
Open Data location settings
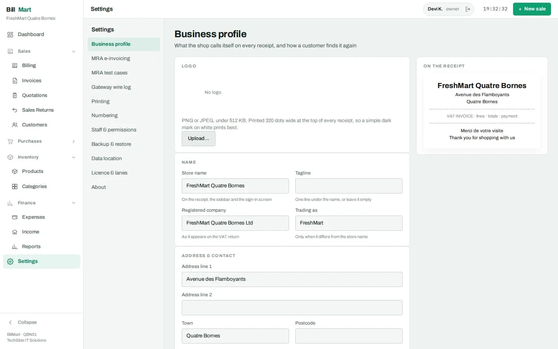click(124, 159)
